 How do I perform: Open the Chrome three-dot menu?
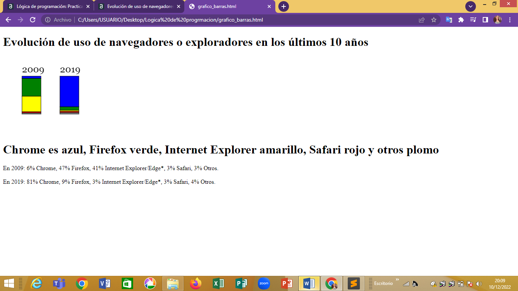510,20
